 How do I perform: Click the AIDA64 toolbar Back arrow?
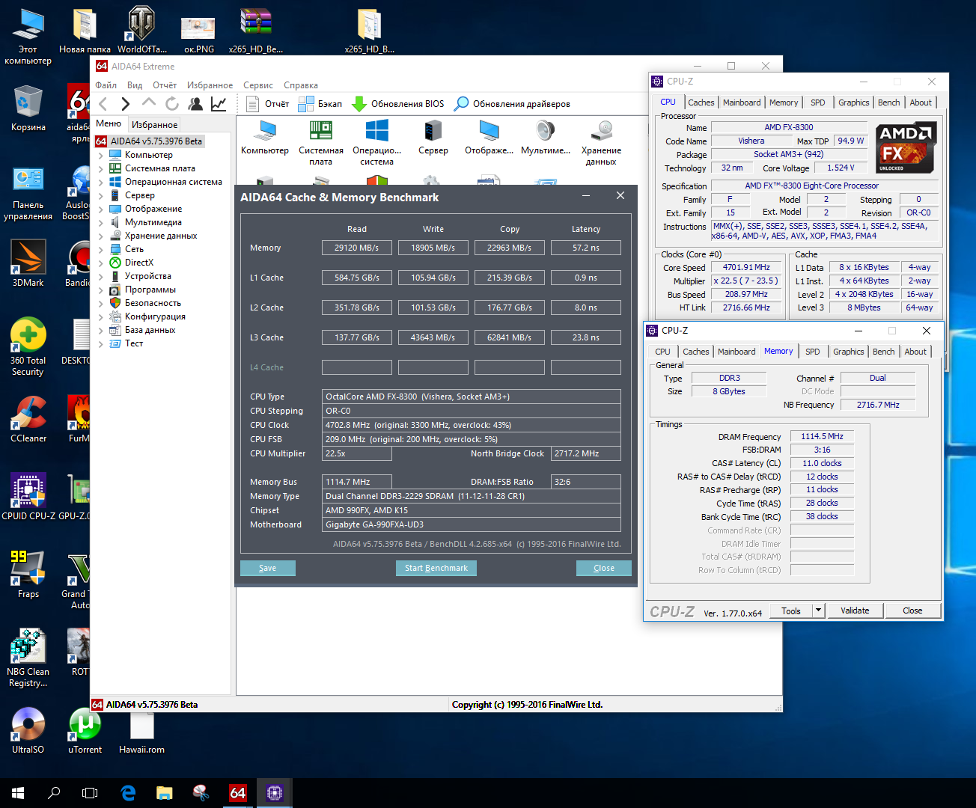pos(103,104)
